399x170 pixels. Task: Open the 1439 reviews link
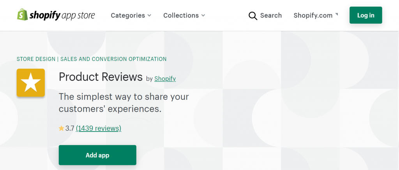[x=99, y=128]
